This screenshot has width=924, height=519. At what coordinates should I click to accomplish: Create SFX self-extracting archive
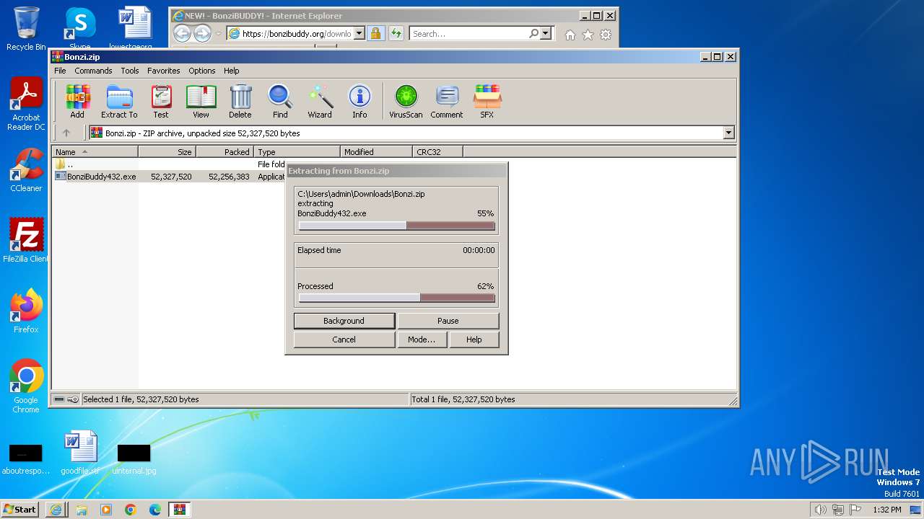(x=487, y=102)
